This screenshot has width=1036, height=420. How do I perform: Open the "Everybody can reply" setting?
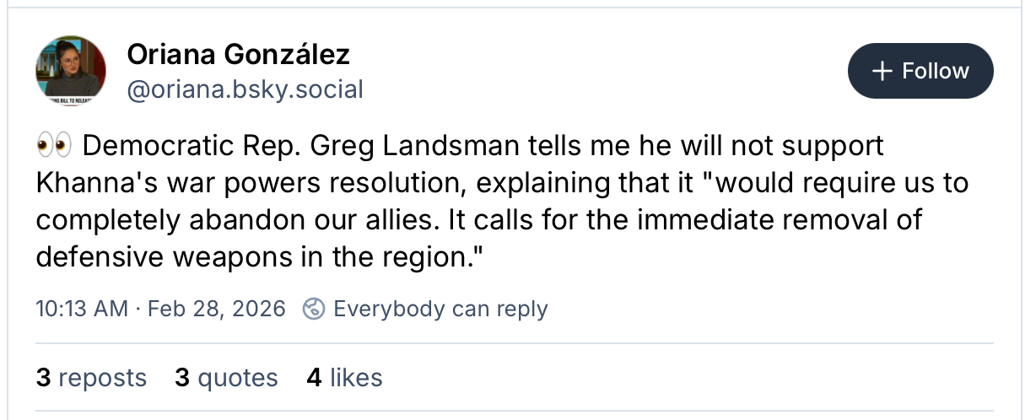pyautogui.click(x=440, y=309)
